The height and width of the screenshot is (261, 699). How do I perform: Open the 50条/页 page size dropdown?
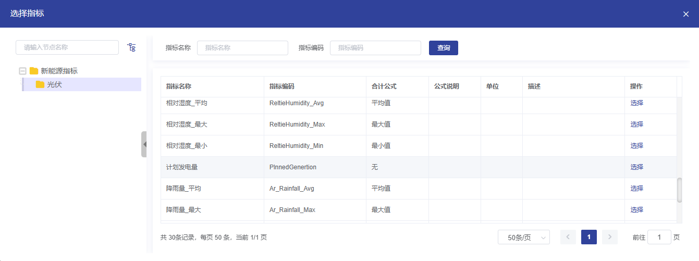[523, 238]
